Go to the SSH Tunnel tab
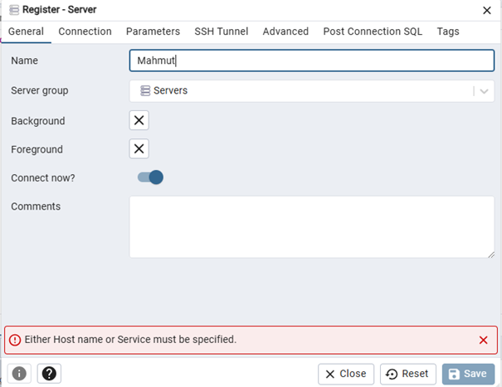502x387 pixels. 222,31
